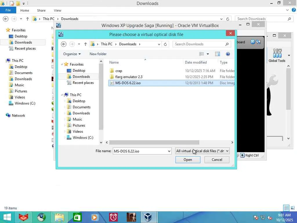Select the flarg emulator 2.3 folder

point(129,77)
